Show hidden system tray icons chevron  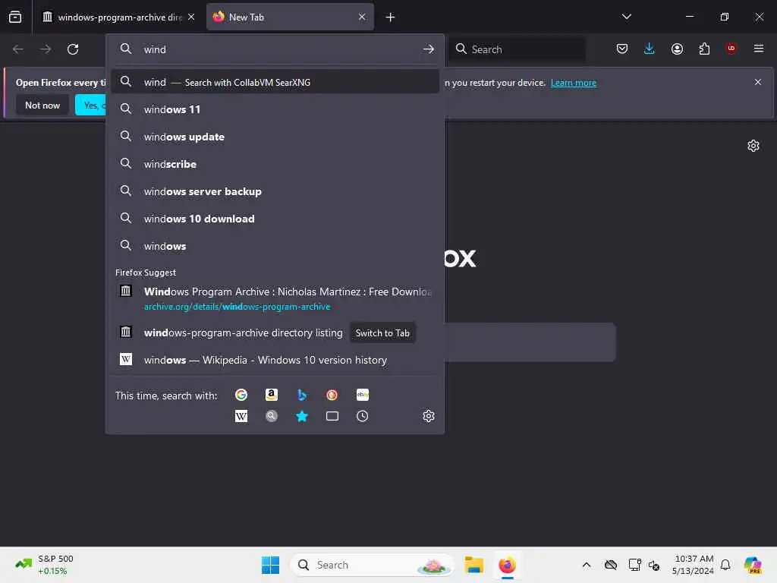587,565
